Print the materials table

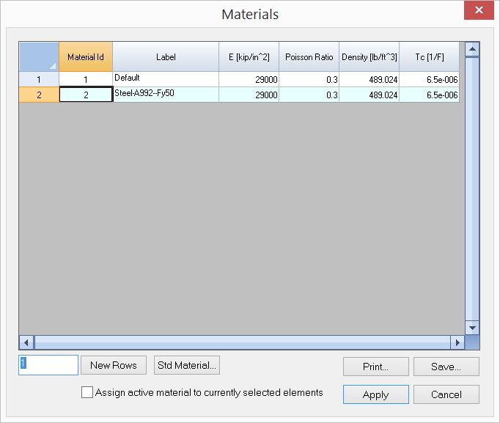click(x=375, y=367)
